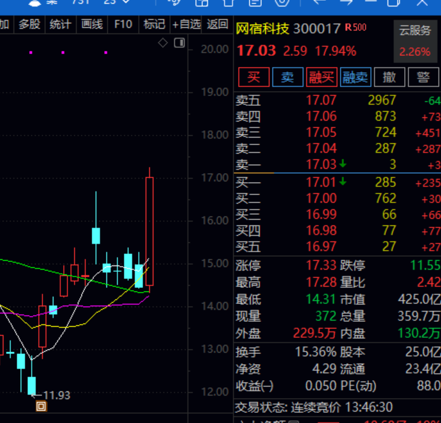Open the 统计 statistics menu
The image size is (441, 423).
coord(60,24)
